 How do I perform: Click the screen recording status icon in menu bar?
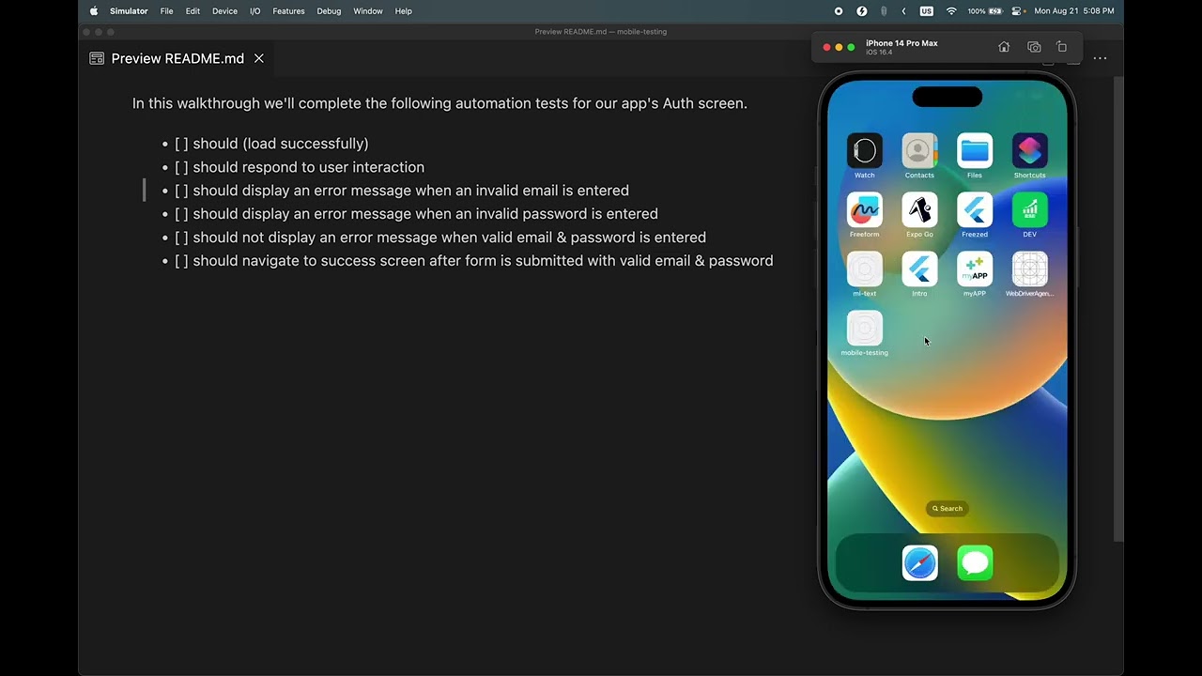coord(839,11)
